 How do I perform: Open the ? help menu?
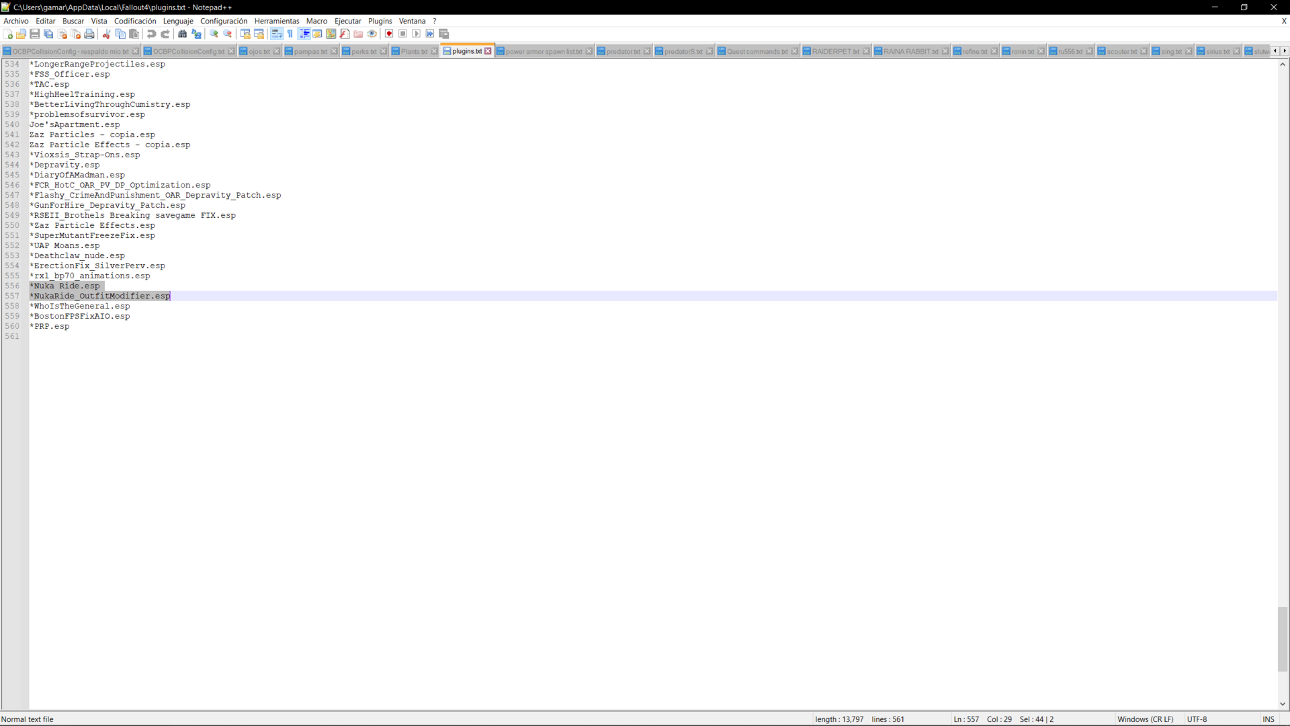pos(435,21)
